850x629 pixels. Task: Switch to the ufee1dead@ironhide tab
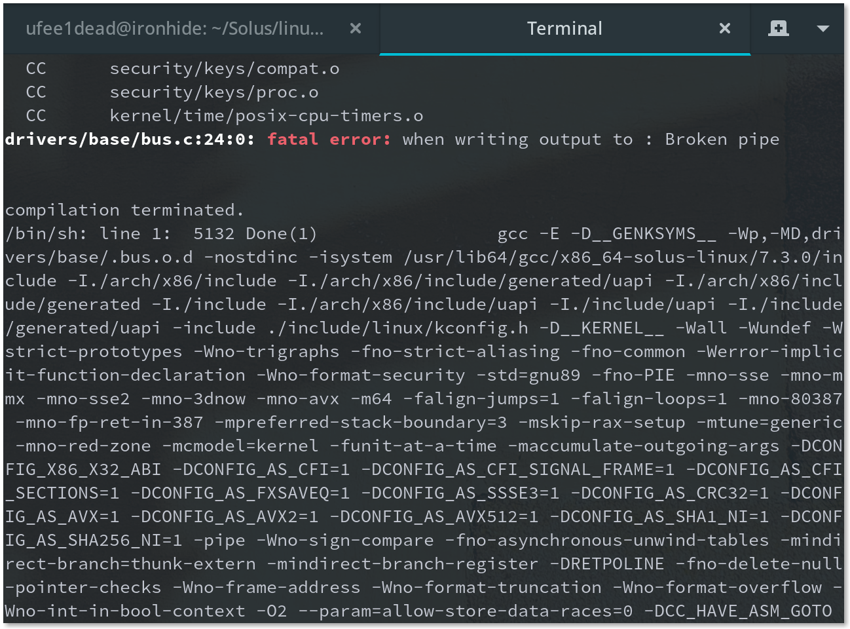point(175,29)
